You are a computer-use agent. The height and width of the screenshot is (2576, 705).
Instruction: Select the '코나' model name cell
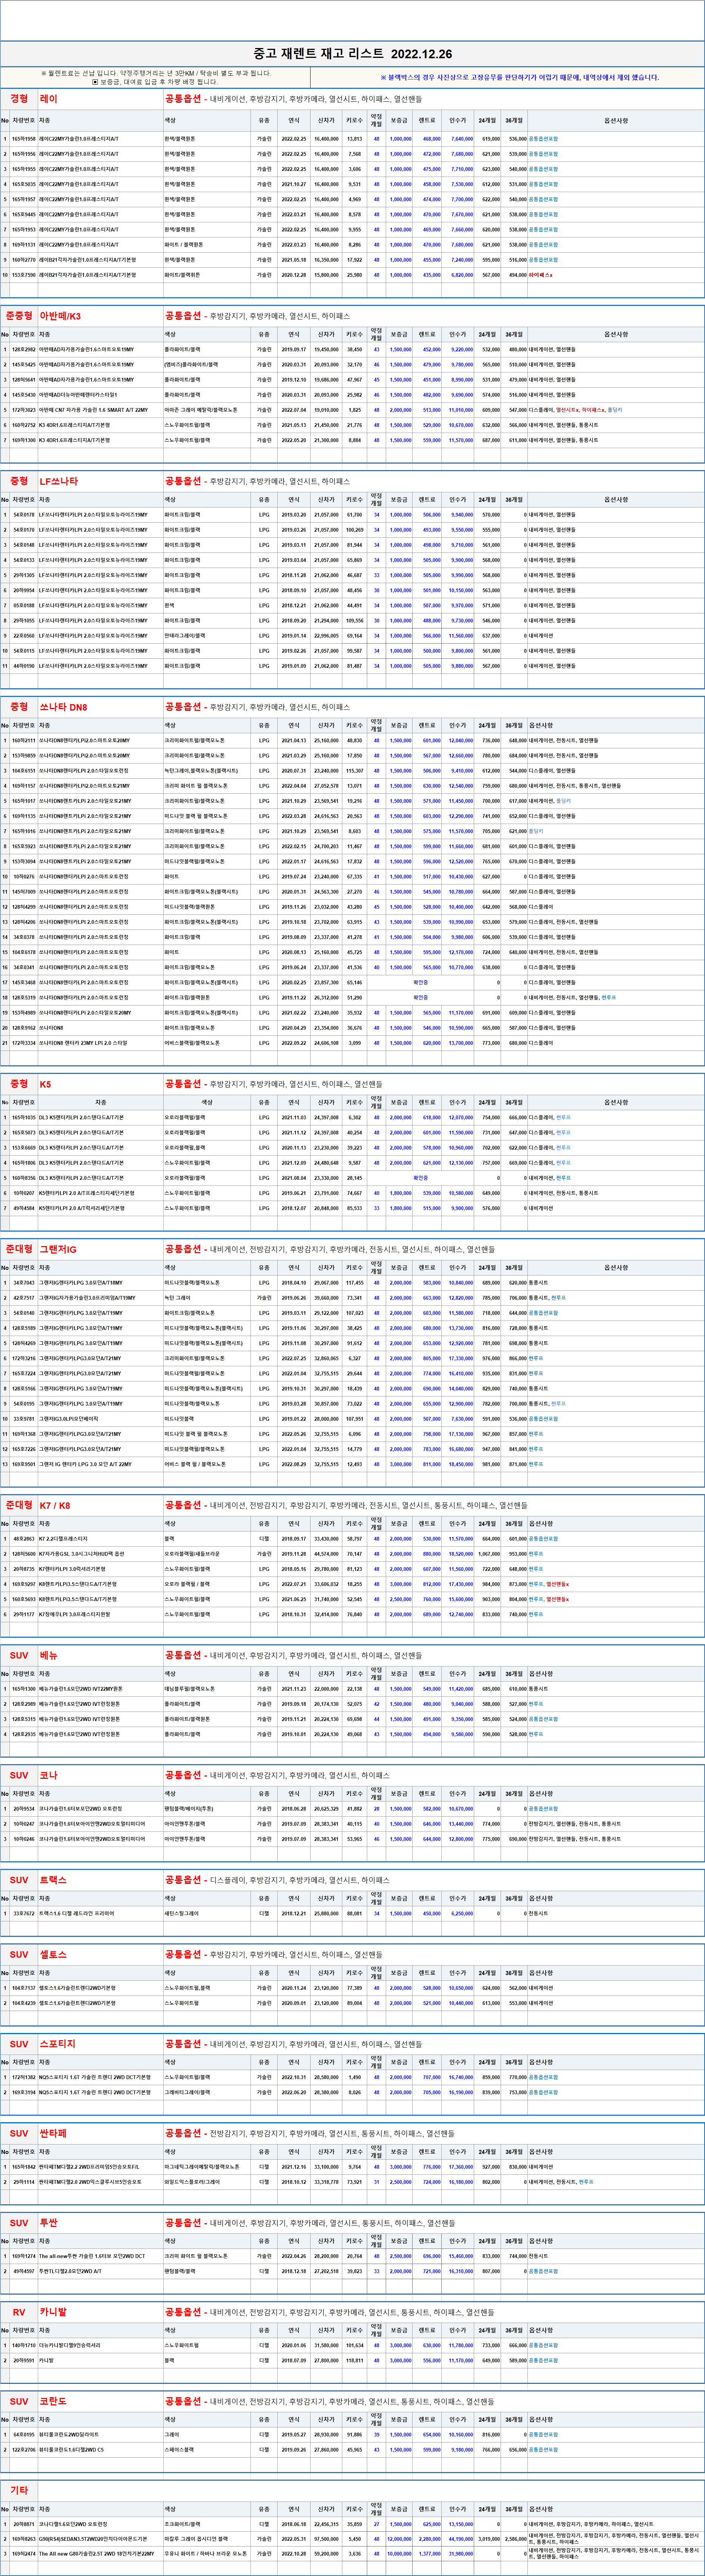[100, 1775]
